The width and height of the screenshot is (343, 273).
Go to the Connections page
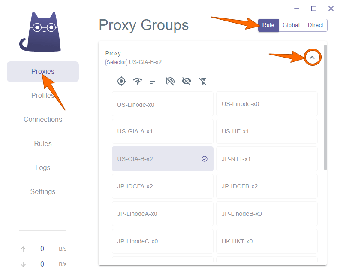(x=42, y=119)
